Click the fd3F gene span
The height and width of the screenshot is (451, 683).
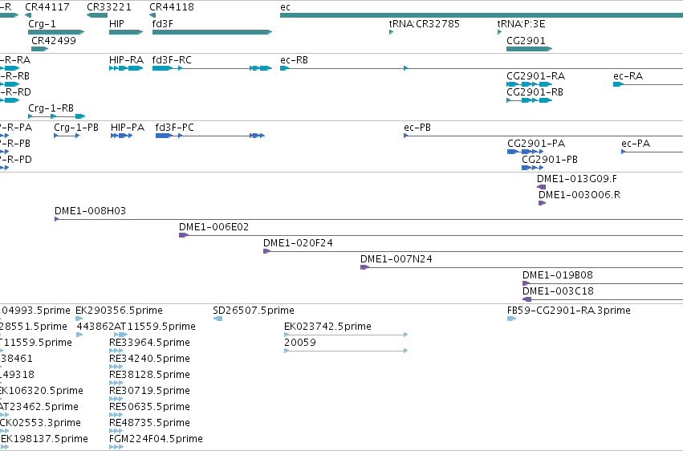(212, 32)
